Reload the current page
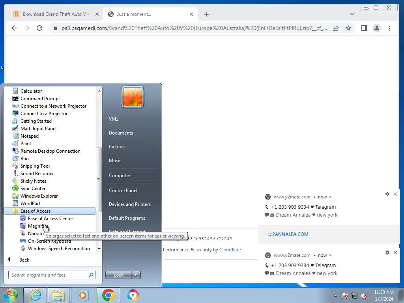Viewport: 404px width, 303px height. point(39,28)
